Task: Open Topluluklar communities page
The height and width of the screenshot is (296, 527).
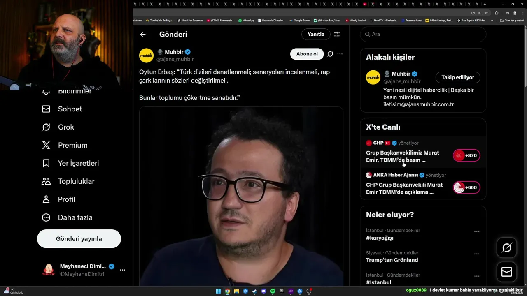Action: click(x=68, y=181)
